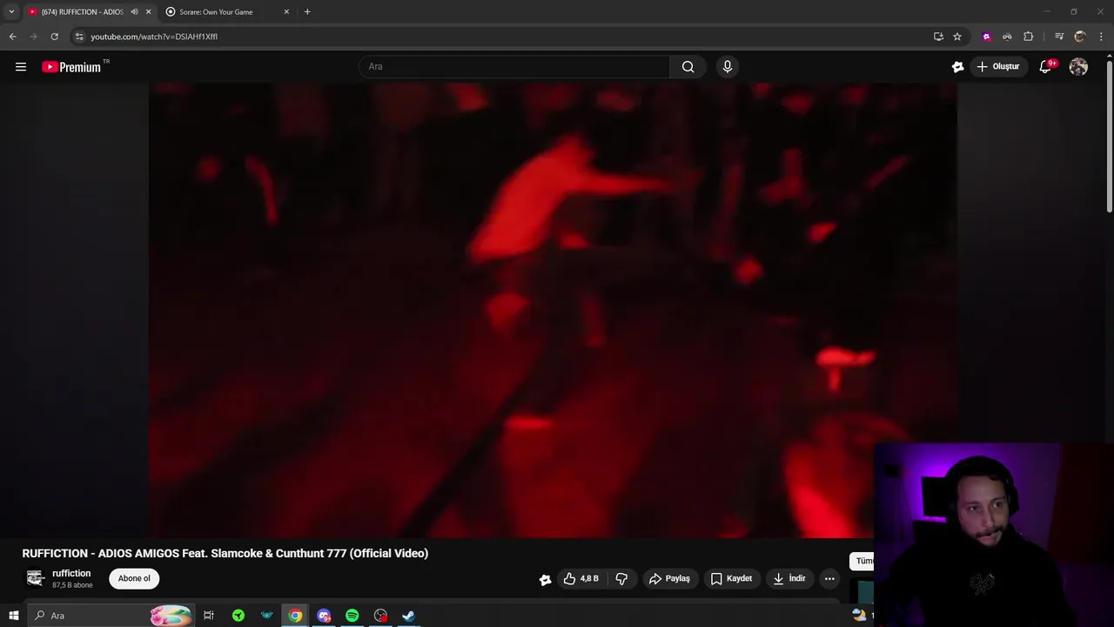Open tab search dropdown arrow
This screenshot has width=1114, height=627.
click(11, 12)
